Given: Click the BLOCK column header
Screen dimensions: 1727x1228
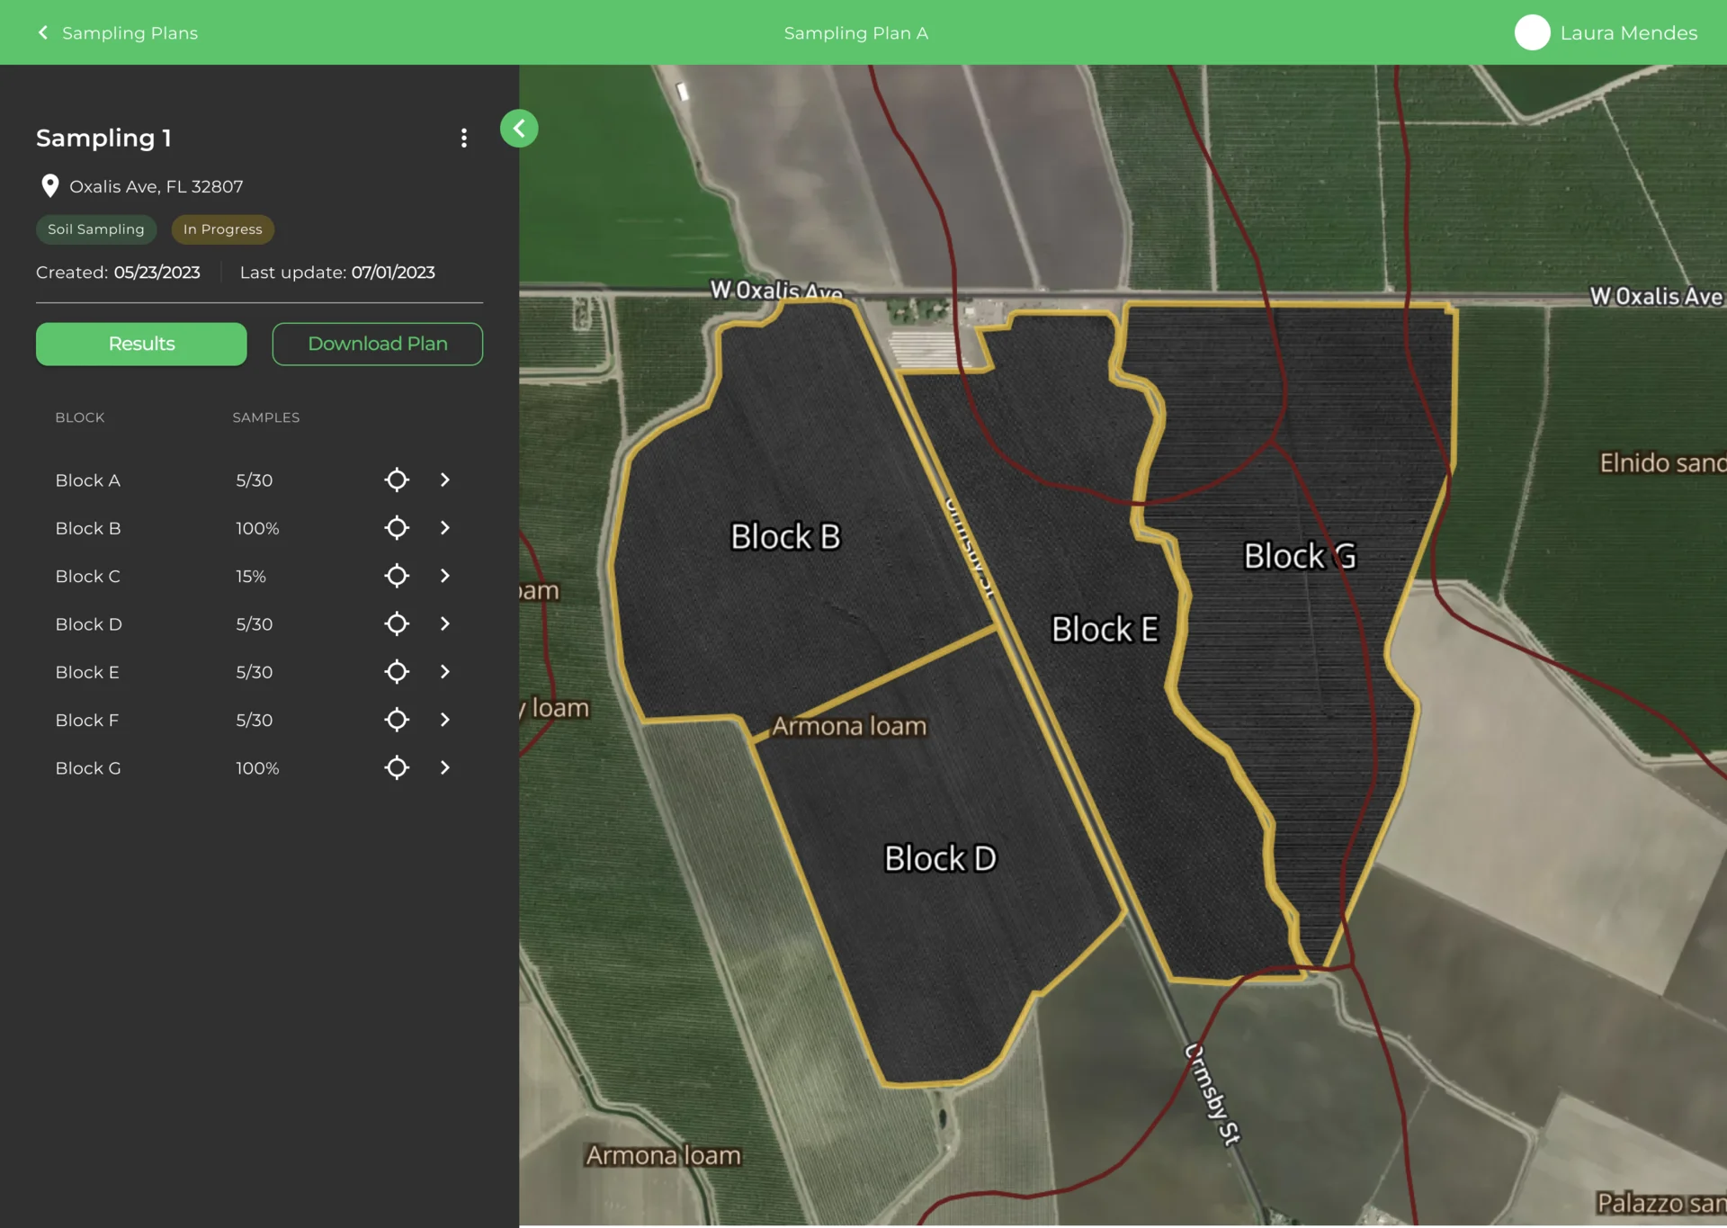Looking at the screenshot, I should (80, 417).
